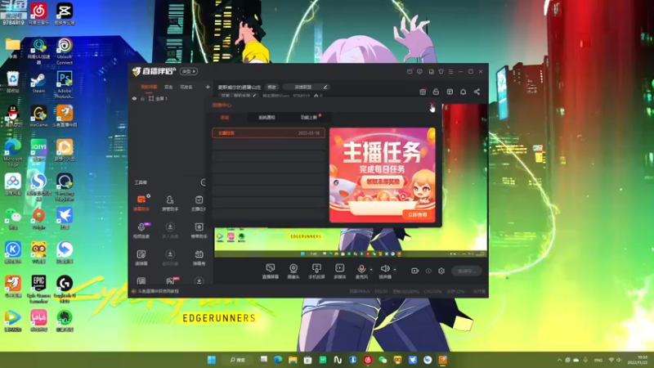Viewport: 654px width, 368px height.
Task: Open the Microsoft Edge desktop shortcut
Action: (x=13, y=153)
